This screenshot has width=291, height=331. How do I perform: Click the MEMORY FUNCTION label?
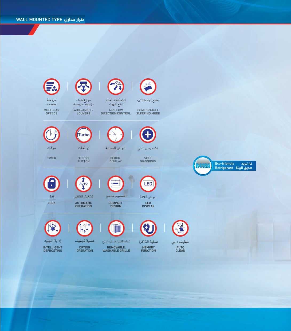tap(148, 249)
